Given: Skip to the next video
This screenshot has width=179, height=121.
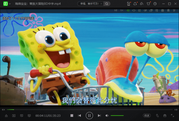Looking at the screenshot, I should point(99,116).
